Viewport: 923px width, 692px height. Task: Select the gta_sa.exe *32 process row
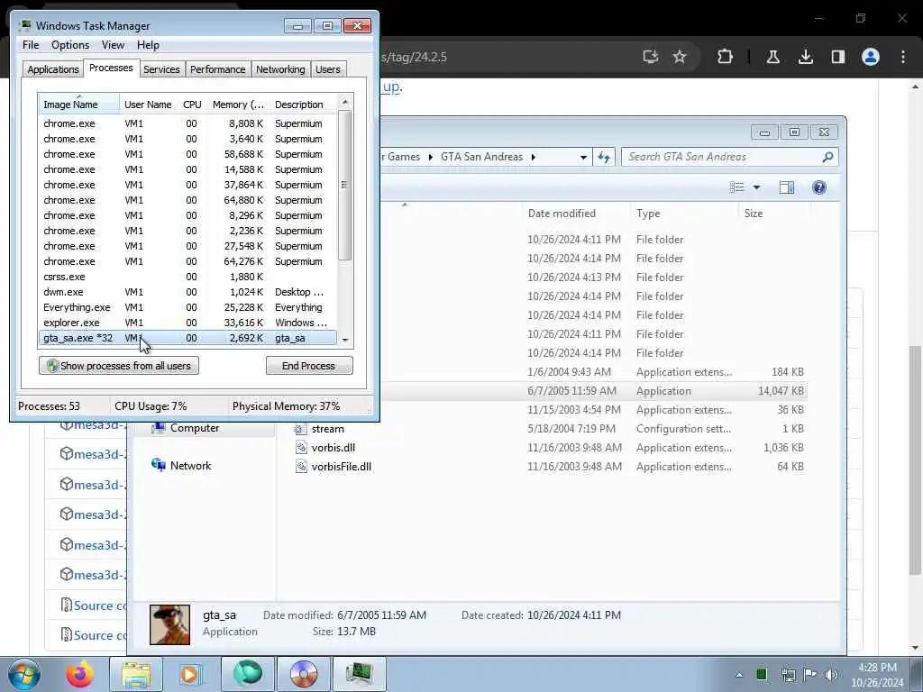pos(187,338)
